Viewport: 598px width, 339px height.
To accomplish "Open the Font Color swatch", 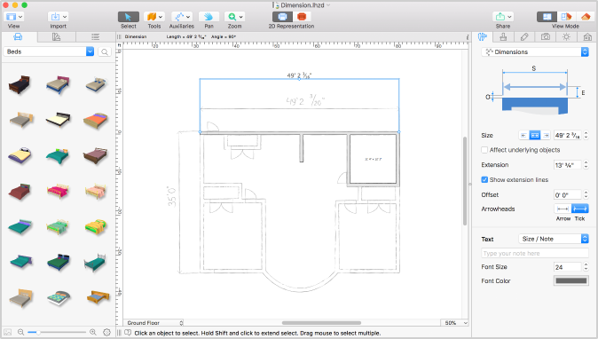I will click(x=570, y=280).
